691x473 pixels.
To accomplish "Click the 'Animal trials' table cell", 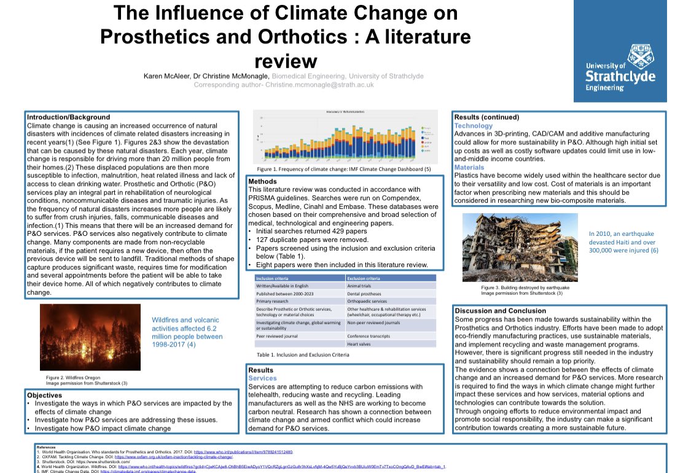I will click(391, 286).
